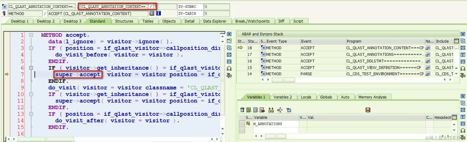Click the debugger bug icon beside METHOD field
Image resolution: width=467 pixels, height=142 pixels.
click(4, 13)
